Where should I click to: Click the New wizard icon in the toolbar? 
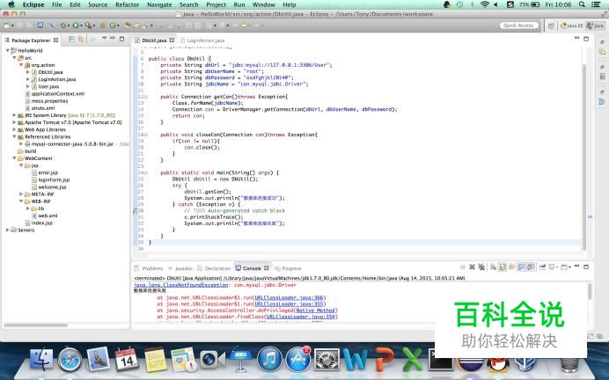tap(7, 26)
